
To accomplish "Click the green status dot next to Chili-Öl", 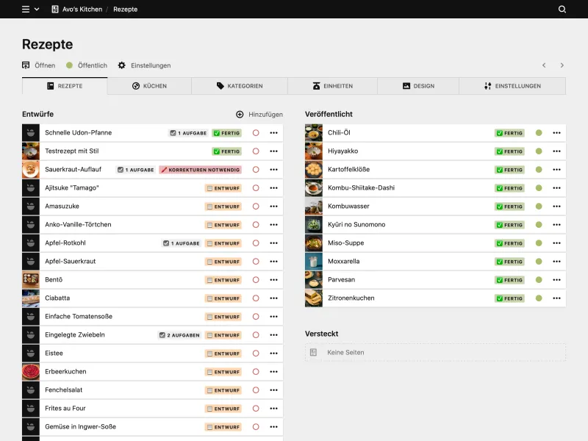I will (538, 133).
